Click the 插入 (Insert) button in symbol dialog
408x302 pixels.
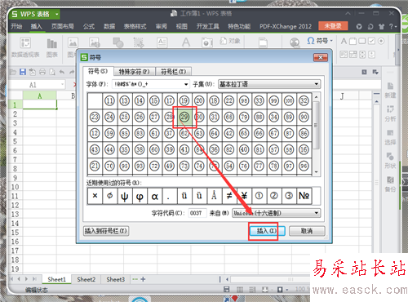click(267, 231)
